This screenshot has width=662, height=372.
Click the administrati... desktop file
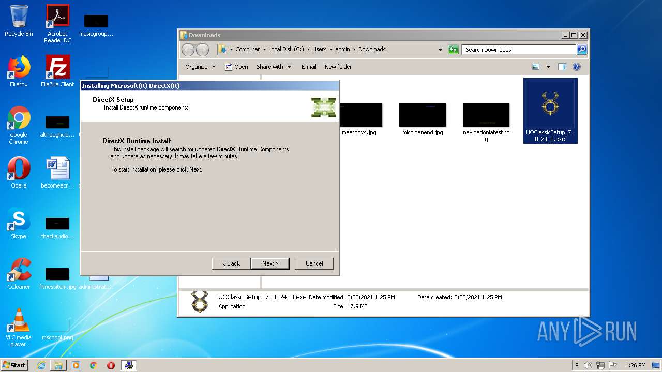96,283
